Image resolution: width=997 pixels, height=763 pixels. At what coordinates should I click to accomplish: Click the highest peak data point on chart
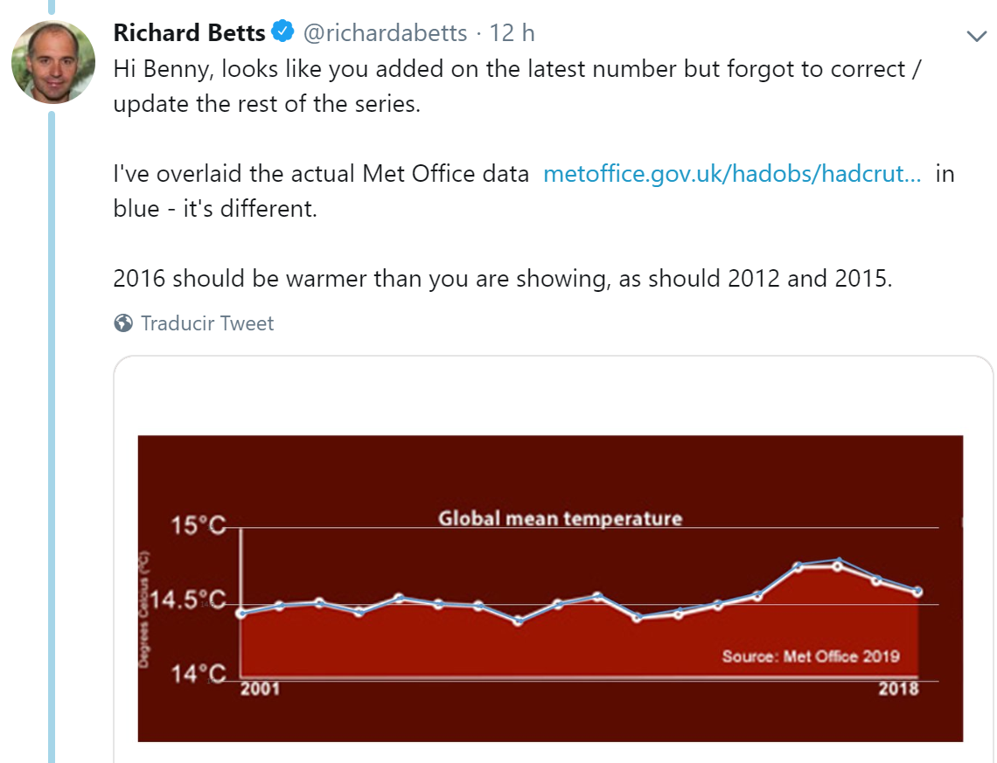point(838,562)
